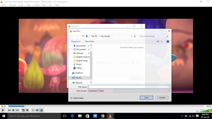
Task: Open the change view options dropdown arrow
Action: 161,41
